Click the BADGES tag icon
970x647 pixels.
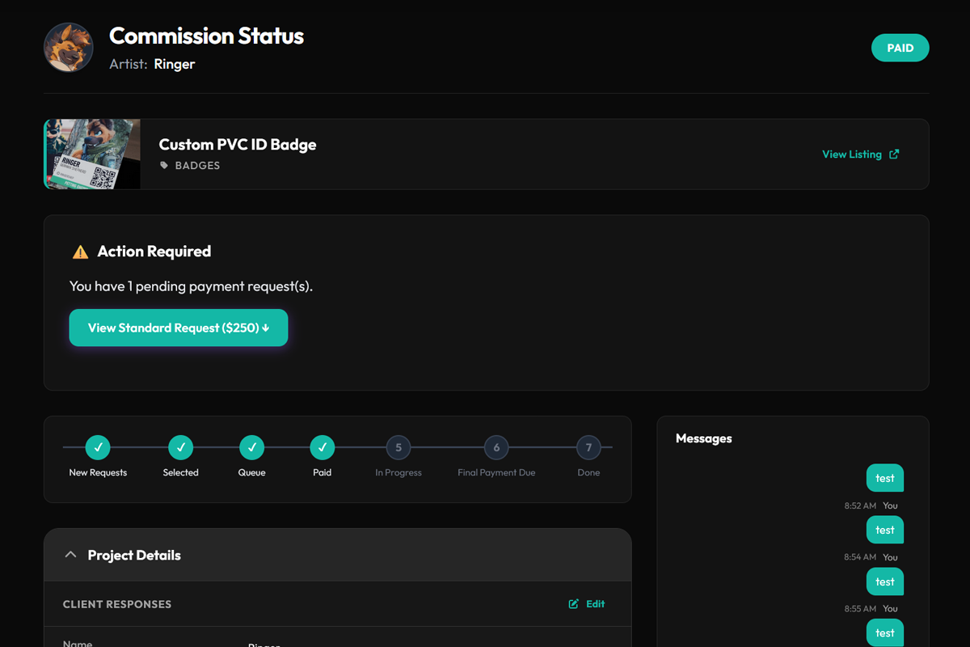click(x=164, y=166)
